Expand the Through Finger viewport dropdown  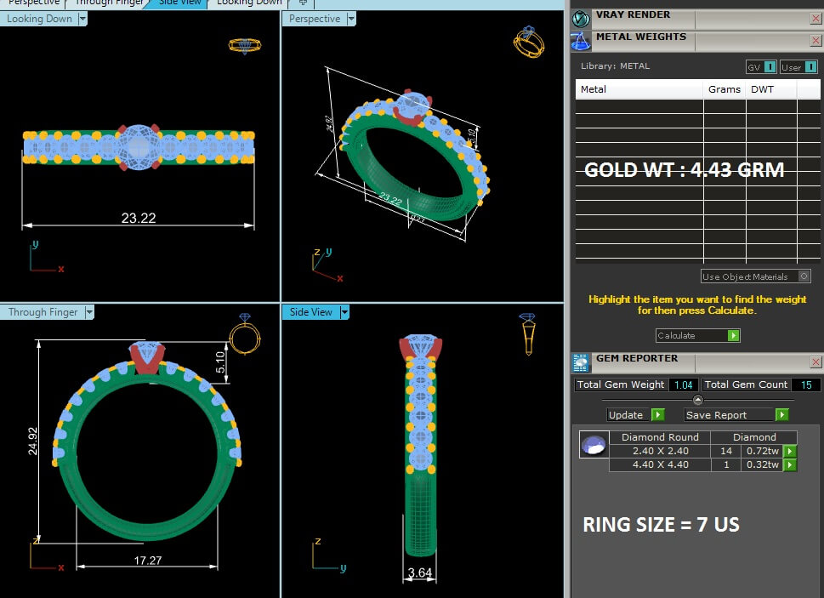point(89,312)
